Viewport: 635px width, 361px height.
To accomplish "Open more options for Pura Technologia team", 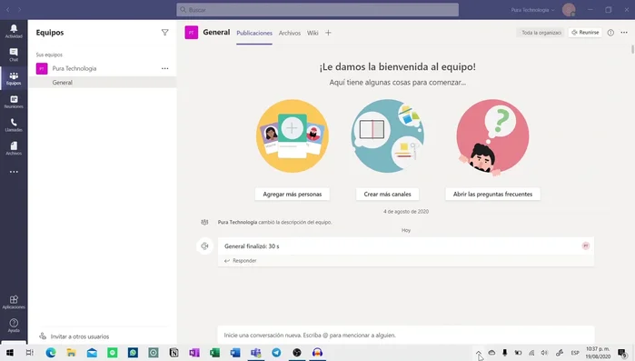I will (x=164, y=68).
